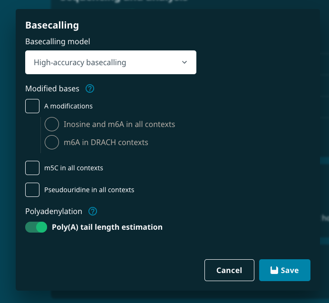Click the Poly(A) tail length estimation label
The image size is (329, 303).
click(x=107, y=227)
